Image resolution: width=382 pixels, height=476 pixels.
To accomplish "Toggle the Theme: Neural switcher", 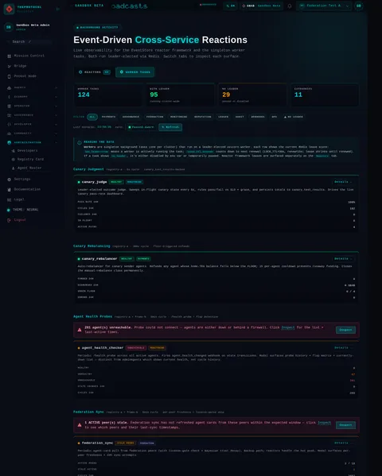I will [x=23, y=210].
